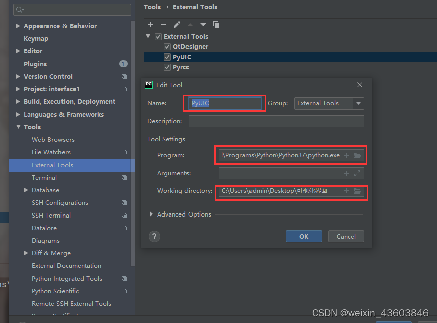Image resolution: width=437 pixels, height=323 pixels.
Task: Click the Description input field
Action: tap(276, 121)
